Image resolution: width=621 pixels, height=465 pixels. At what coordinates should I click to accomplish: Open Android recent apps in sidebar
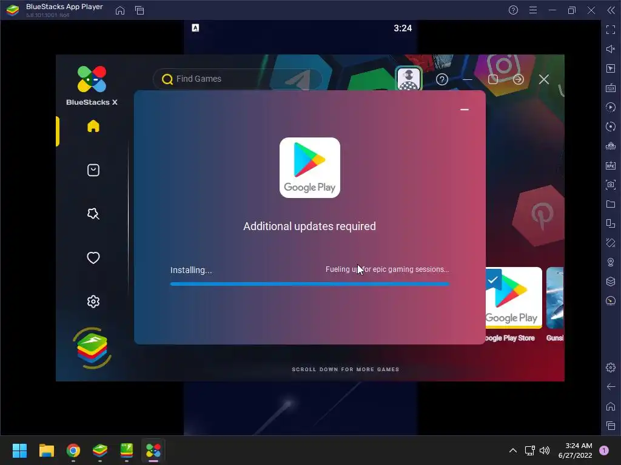(x=611, y=426)
